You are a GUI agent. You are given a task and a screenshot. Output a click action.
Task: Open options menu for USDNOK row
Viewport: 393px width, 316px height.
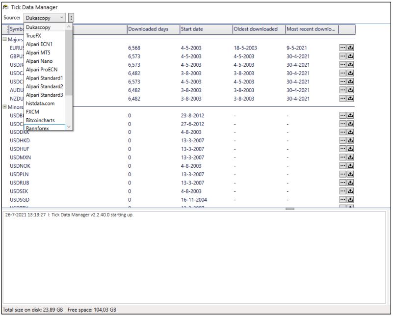click(342, 166)
